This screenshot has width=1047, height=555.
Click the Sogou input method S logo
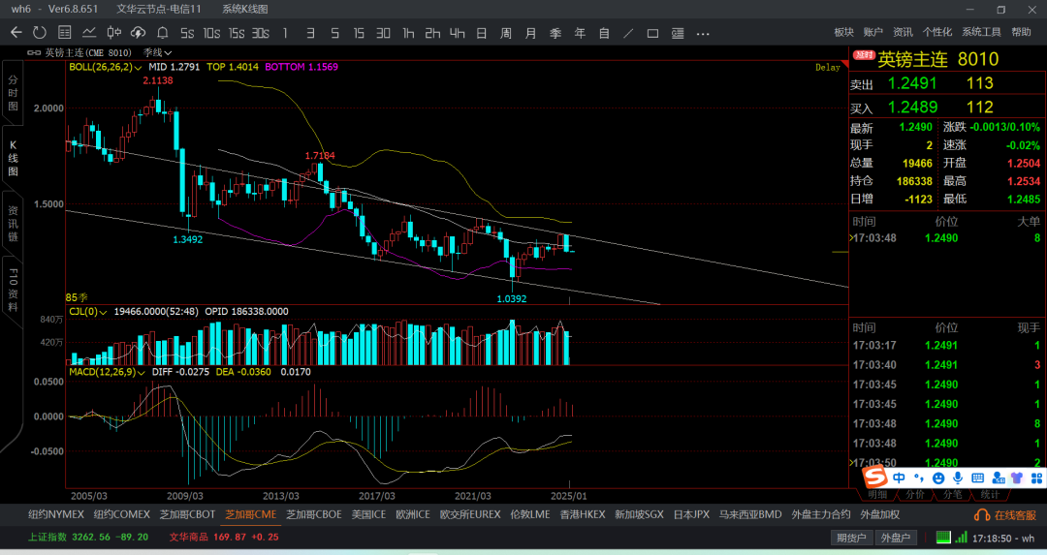tap(874, 477)
